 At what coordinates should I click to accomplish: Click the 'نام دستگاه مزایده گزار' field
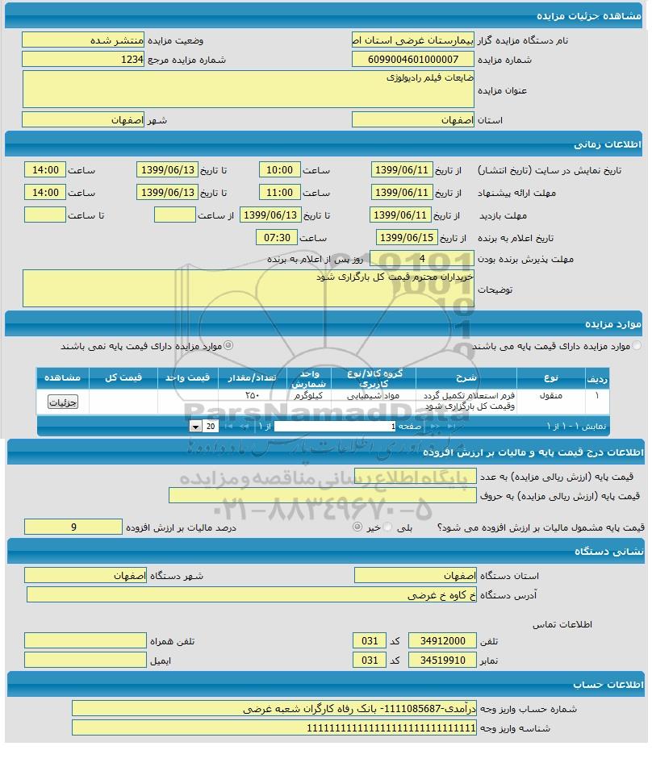(413, 40)
